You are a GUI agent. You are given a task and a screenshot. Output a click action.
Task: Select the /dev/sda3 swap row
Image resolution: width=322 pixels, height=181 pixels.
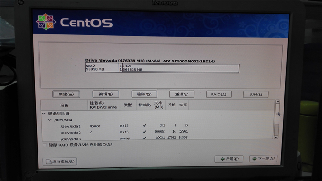(158, 138)
